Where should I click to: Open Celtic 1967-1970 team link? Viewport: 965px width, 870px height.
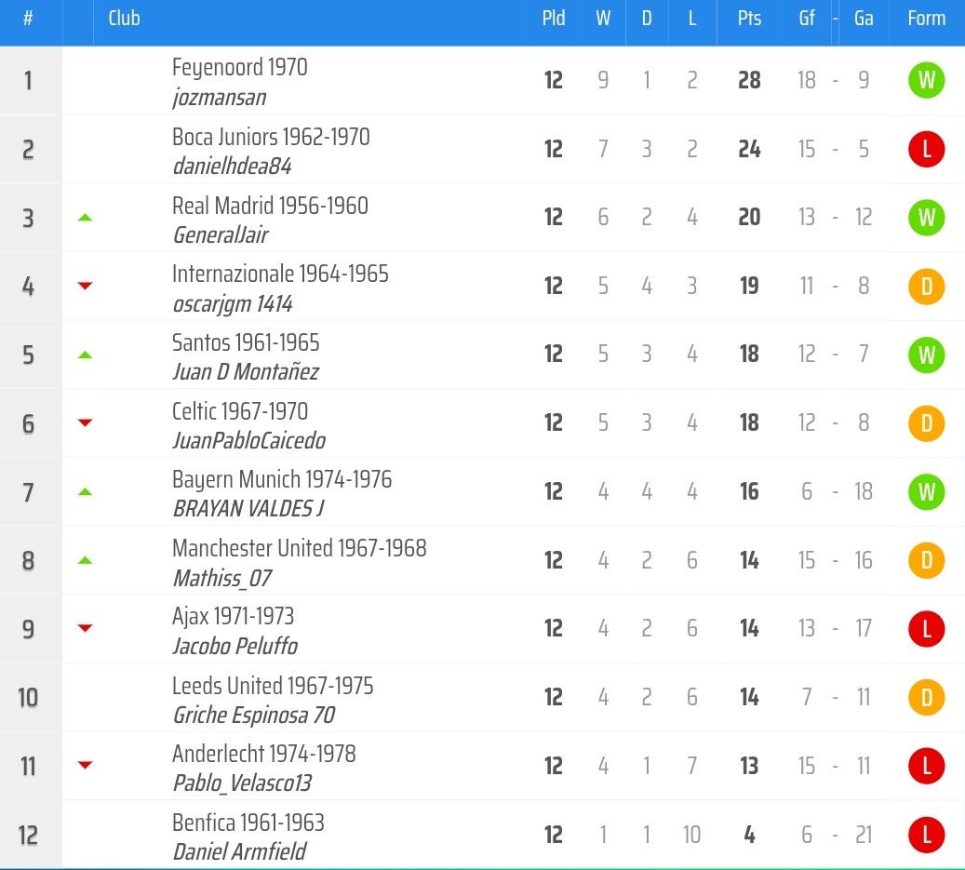240,411
